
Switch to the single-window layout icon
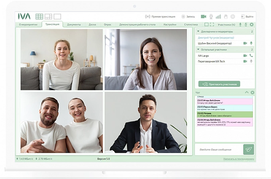click(57, 17)
